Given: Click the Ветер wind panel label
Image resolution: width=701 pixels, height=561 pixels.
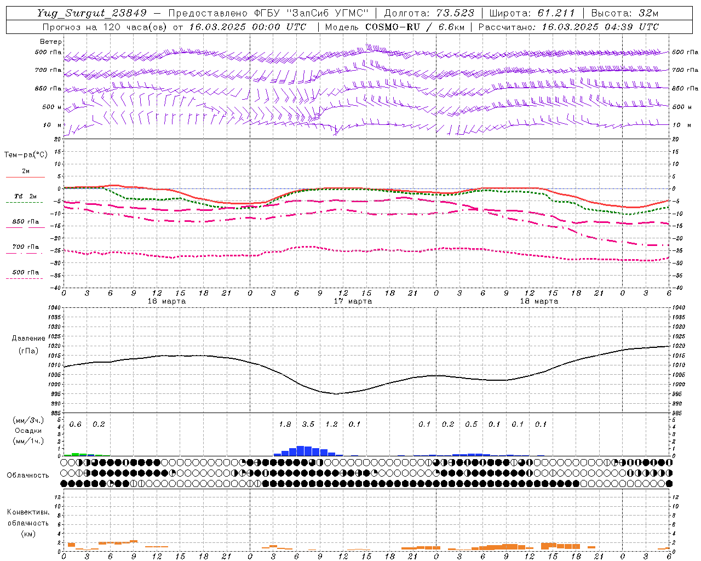Looking at the screenshot, I should point(51,42).
